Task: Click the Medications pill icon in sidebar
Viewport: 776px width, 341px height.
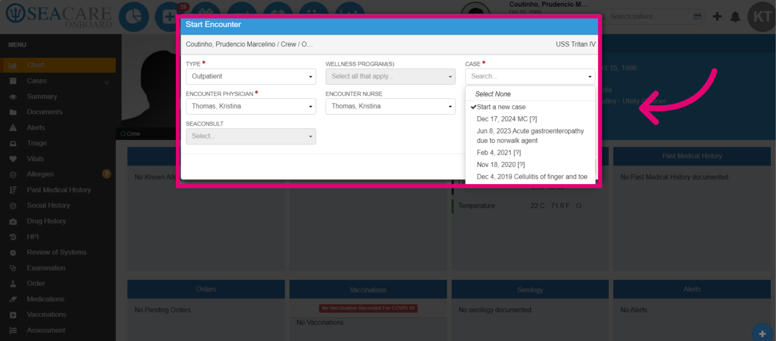Action: 13,299
